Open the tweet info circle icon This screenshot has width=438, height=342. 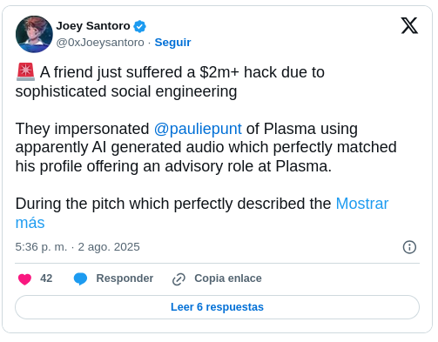[x=409, y=247]
